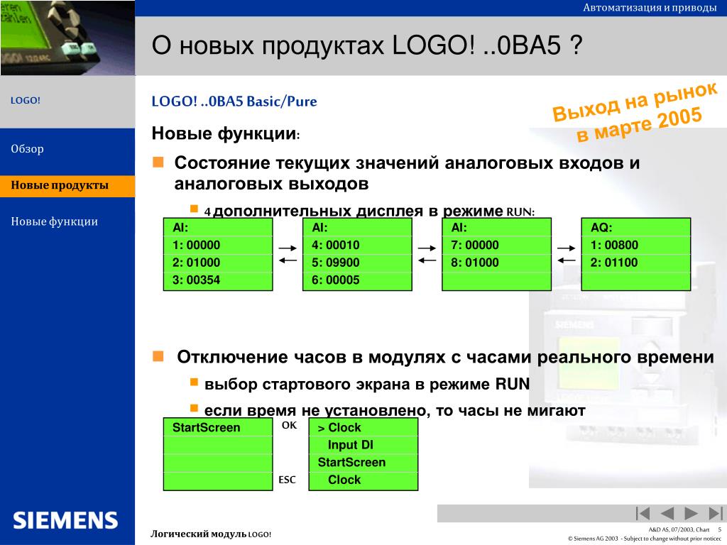The height and width of the screenshot is (545, 727).
Task: Open the Обзор sidebar section
Action: [28, 149]
